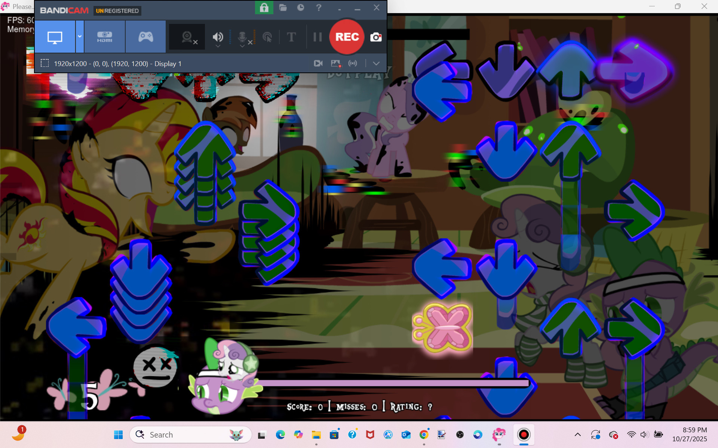Restore down the game window

[x=678, y=6]
